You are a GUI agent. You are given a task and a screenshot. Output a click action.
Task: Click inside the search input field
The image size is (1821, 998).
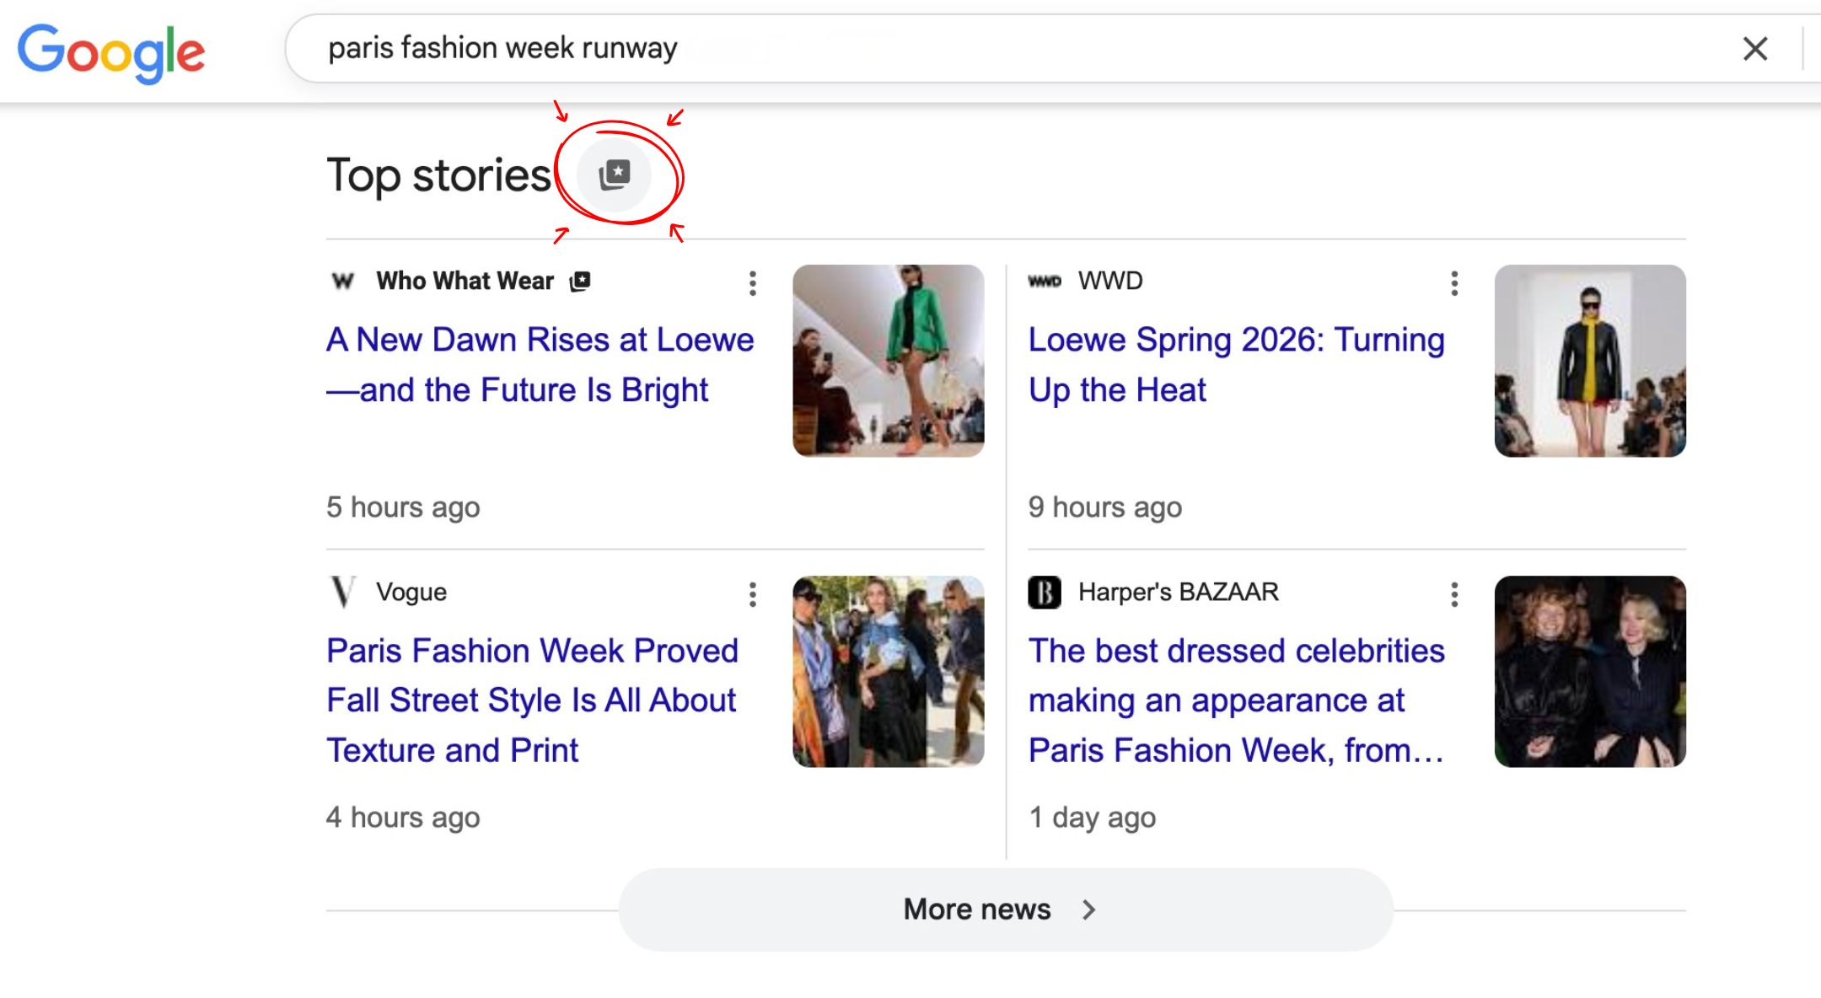click(x=759, y=48)
